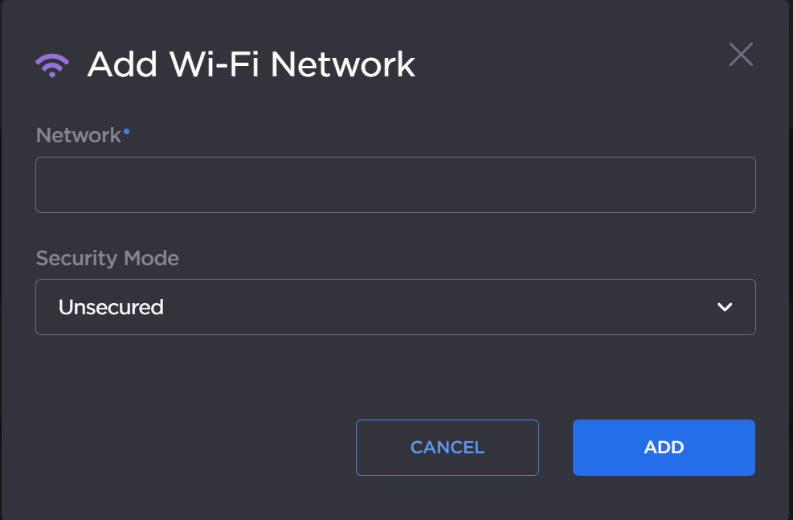Select the "Unsecured" value text
The image size is (793, 520).
click(x=111, y=307)
